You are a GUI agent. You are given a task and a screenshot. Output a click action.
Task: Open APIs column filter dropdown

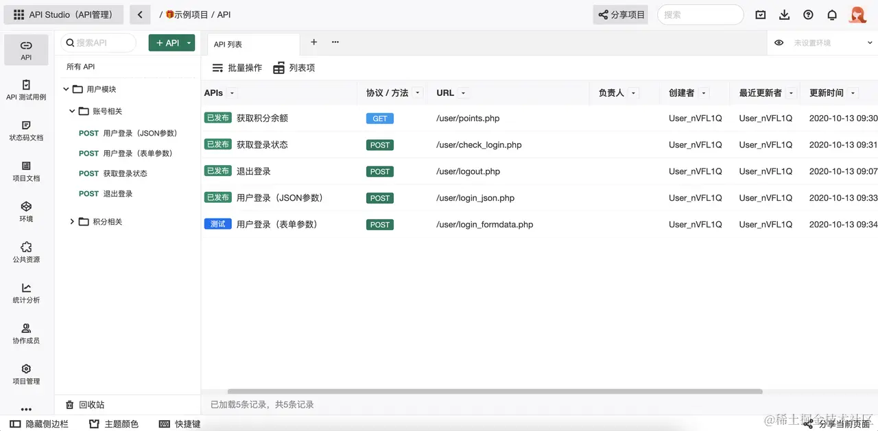click(232, 93)
